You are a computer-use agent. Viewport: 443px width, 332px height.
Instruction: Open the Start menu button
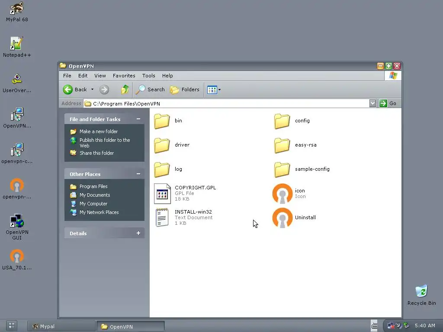(x=12, y=326)
